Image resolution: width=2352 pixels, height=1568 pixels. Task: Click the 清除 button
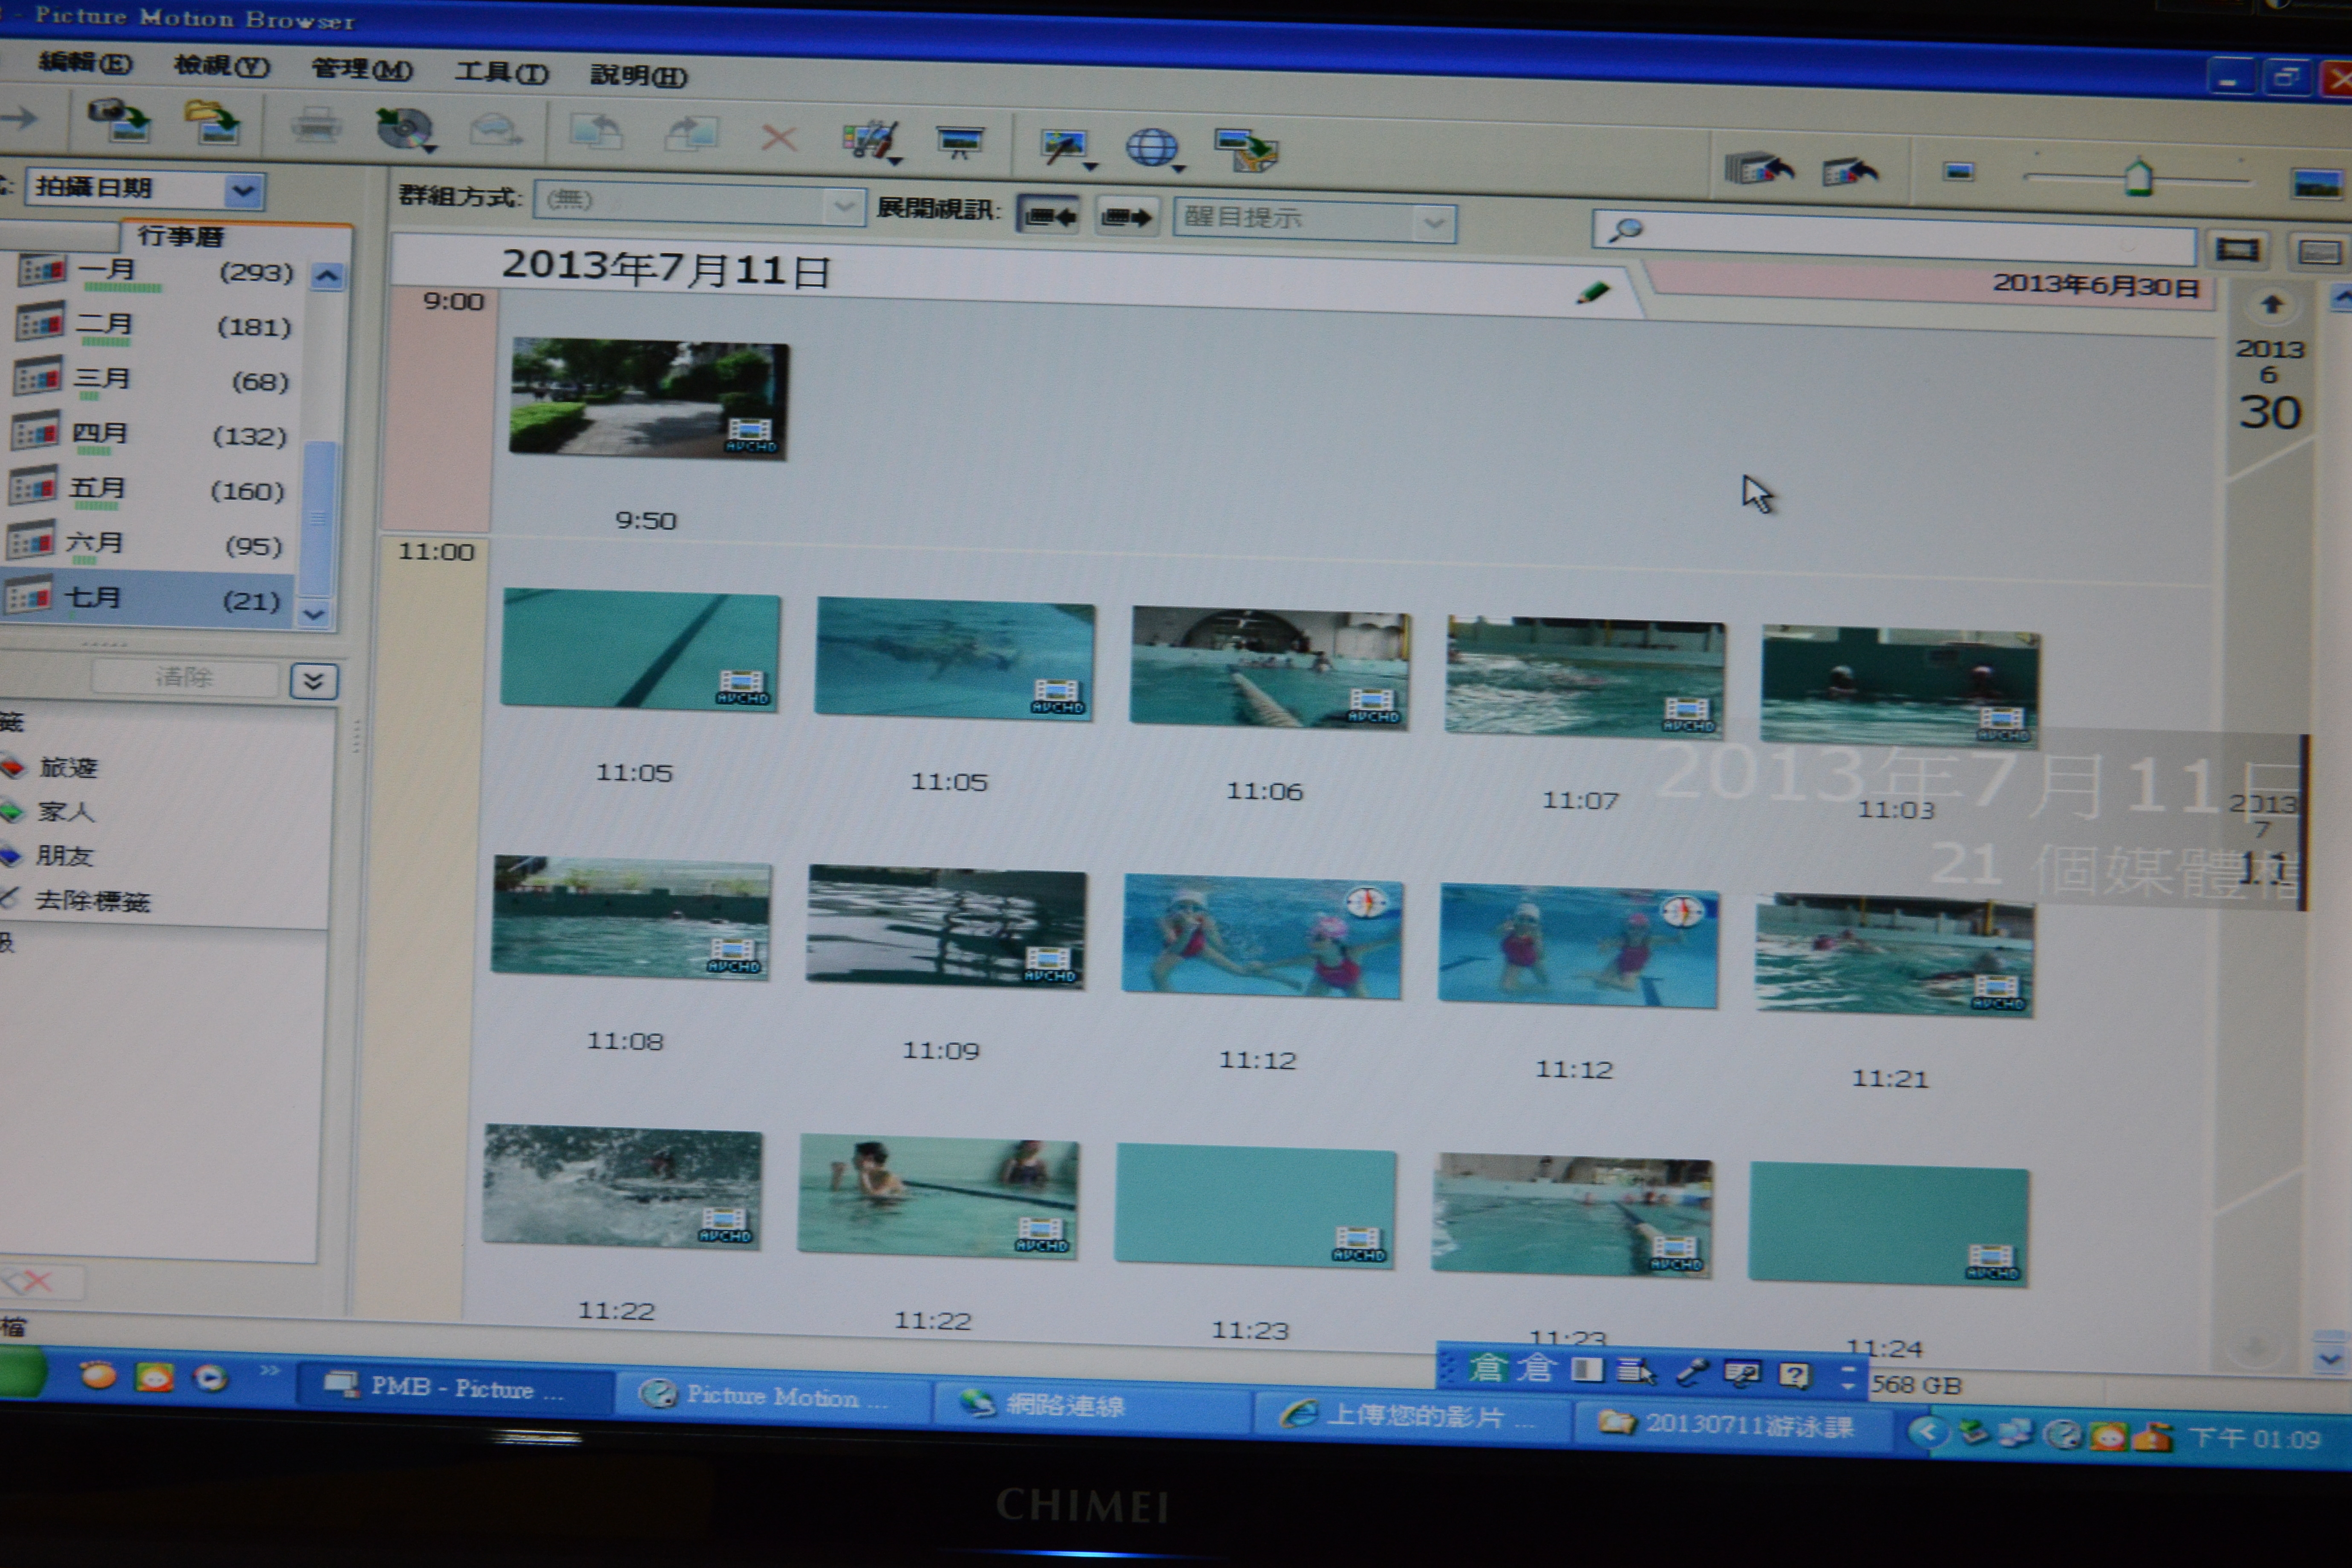point(184,678)
